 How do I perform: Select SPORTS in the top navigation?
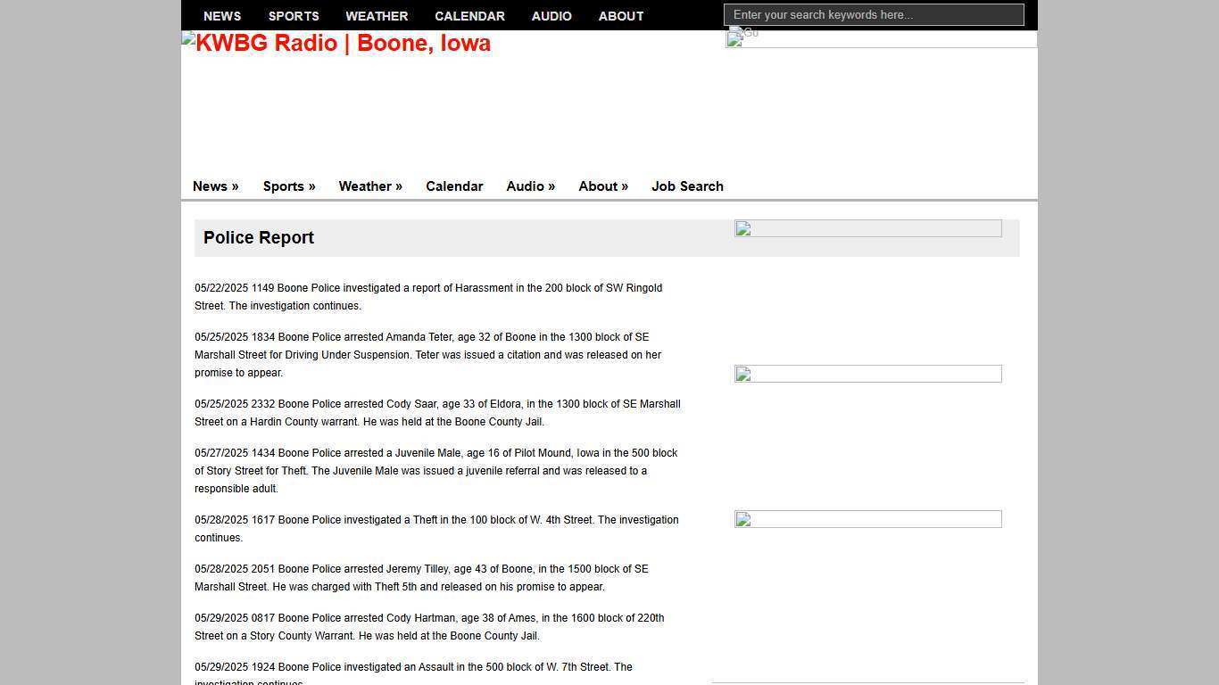click(x=294, y=16)
